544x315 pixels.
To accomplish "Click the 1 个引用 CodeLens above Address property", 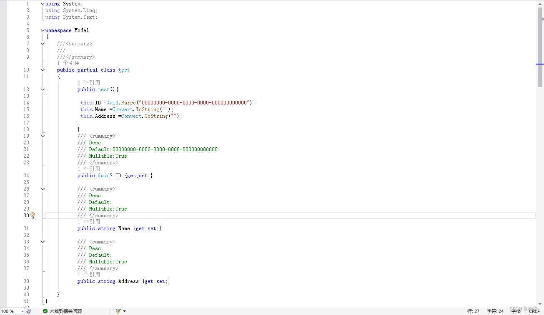I will tap(88, 274).
